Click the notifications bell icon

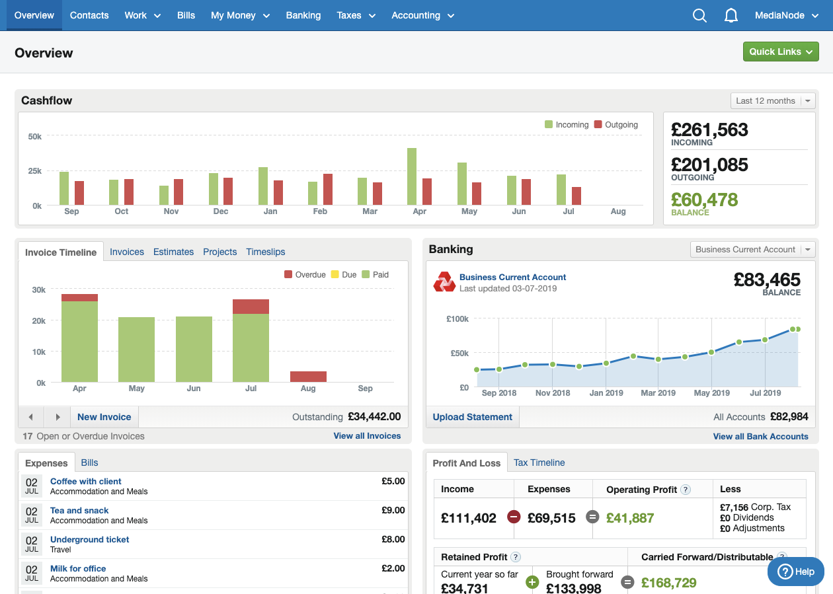point(731,16)
